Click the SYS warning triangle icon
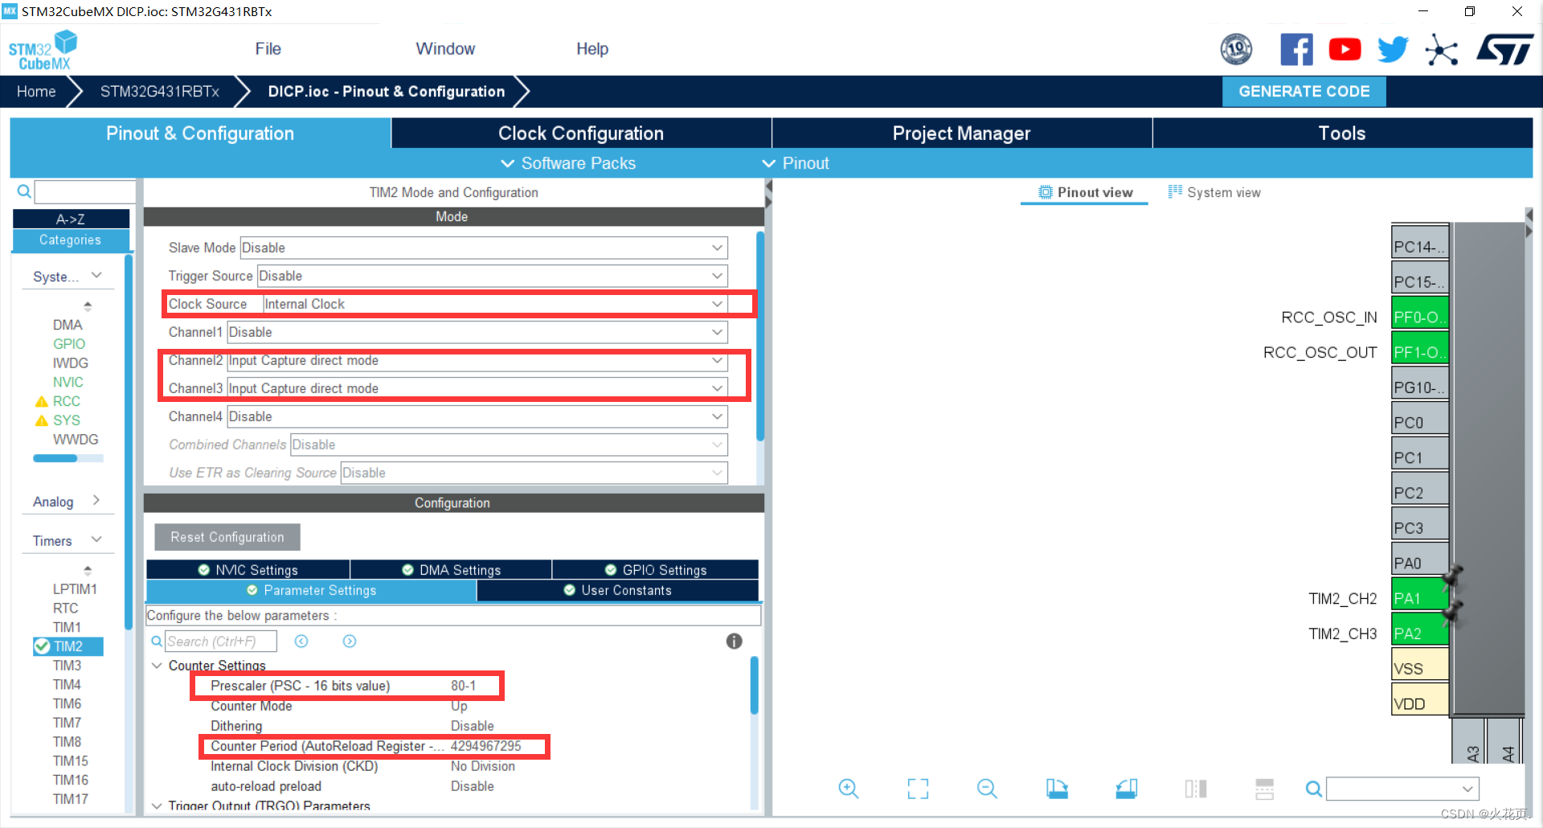This screenshot has height=828, width=1543. 42,420
